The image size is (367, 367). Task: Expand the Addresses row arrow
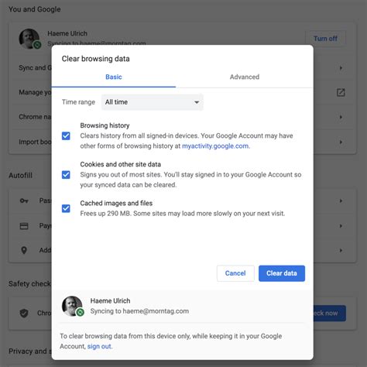point(341,250)
